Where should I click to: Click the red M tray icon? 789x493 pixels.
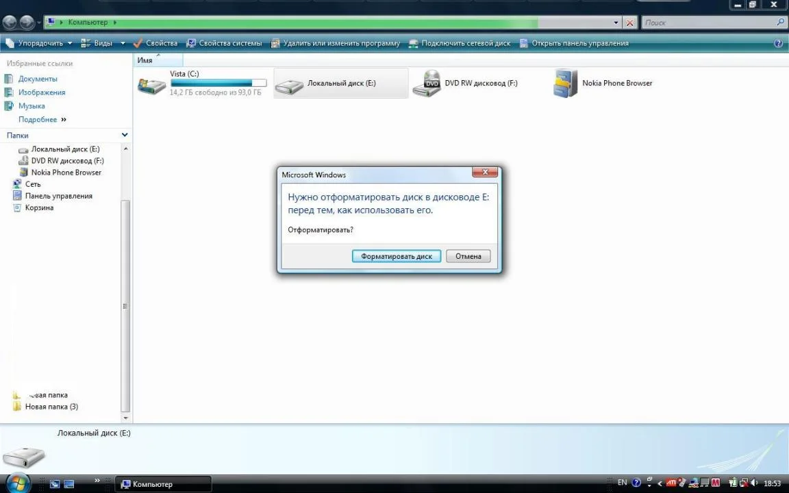[716, 483]
